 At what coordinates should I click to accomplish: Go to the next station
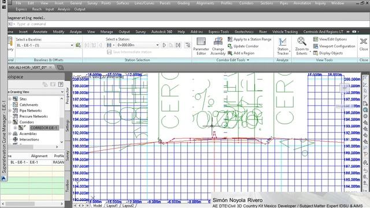[x=164, y=45]
